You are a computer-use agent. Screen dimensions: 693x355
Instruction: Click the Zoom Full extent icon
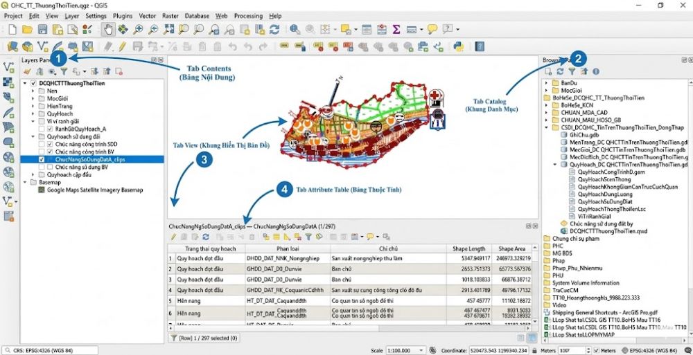click(x=168, y=30)
